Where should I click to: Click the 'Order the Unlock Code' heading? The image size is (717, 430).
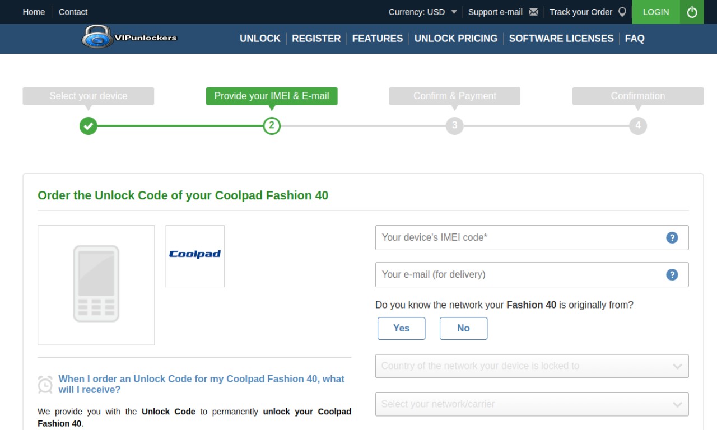[183, 195]
